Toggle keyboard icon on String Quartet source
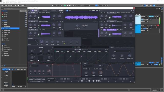Image resolution: width=164 pixels, height=92 pixels. point(39,17)
